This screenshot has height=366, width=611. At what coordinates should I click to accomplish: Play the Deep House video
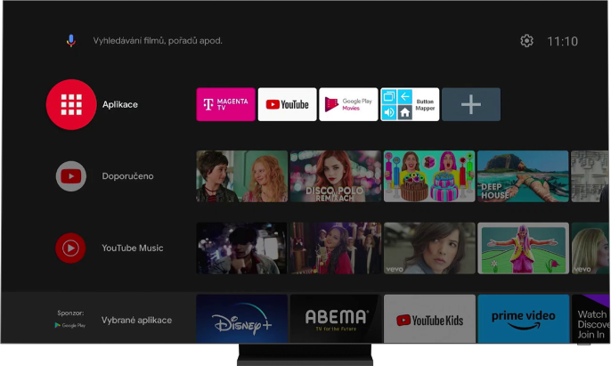[x=523, y=176]
